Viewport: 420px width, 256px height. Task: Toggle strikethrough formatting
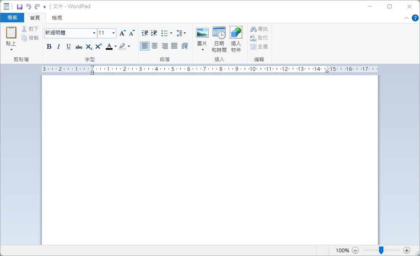79,47
